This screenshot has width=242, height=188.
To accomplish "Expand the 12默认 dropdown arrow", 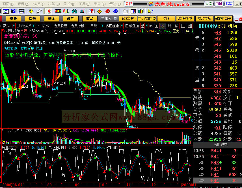I will coord(14,26).
